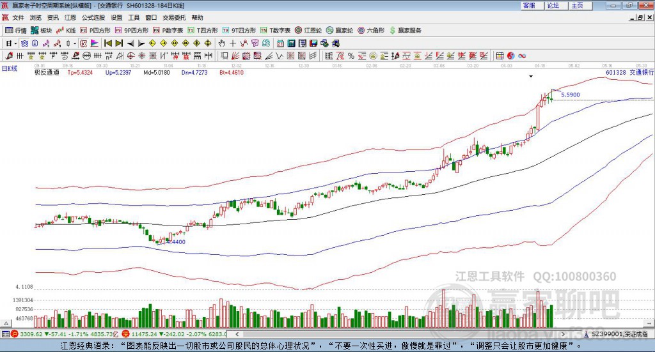Jump to last bar icon
Screen dimensions: 655x352
click(119, 43)
